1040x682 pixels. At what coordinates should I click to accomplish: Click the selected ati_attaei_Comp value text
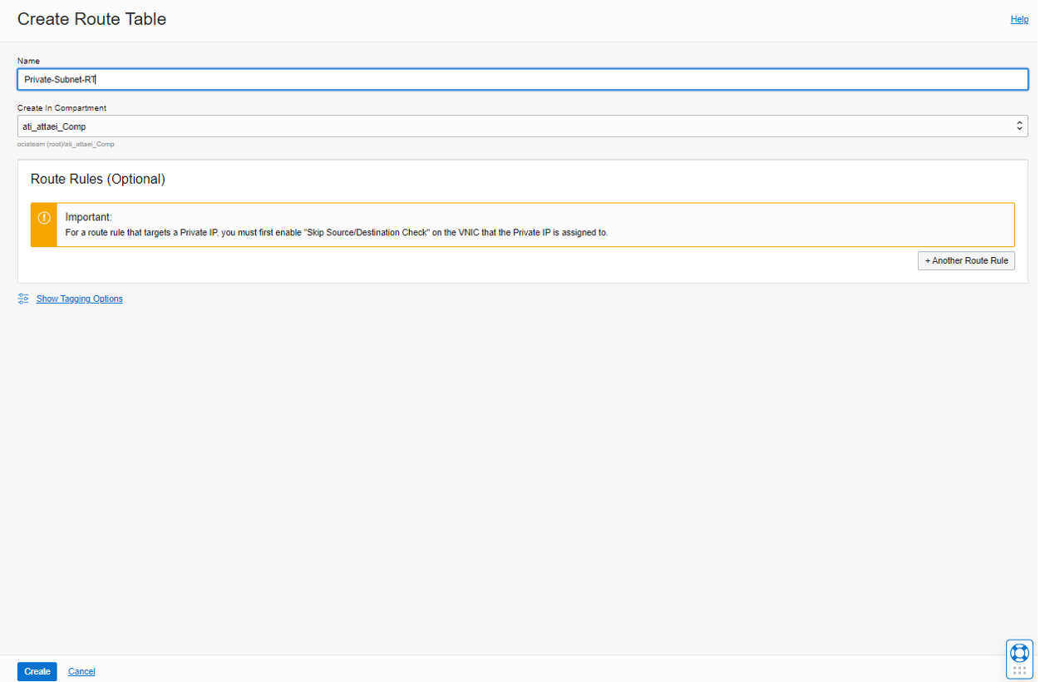[x=54, y=126]
